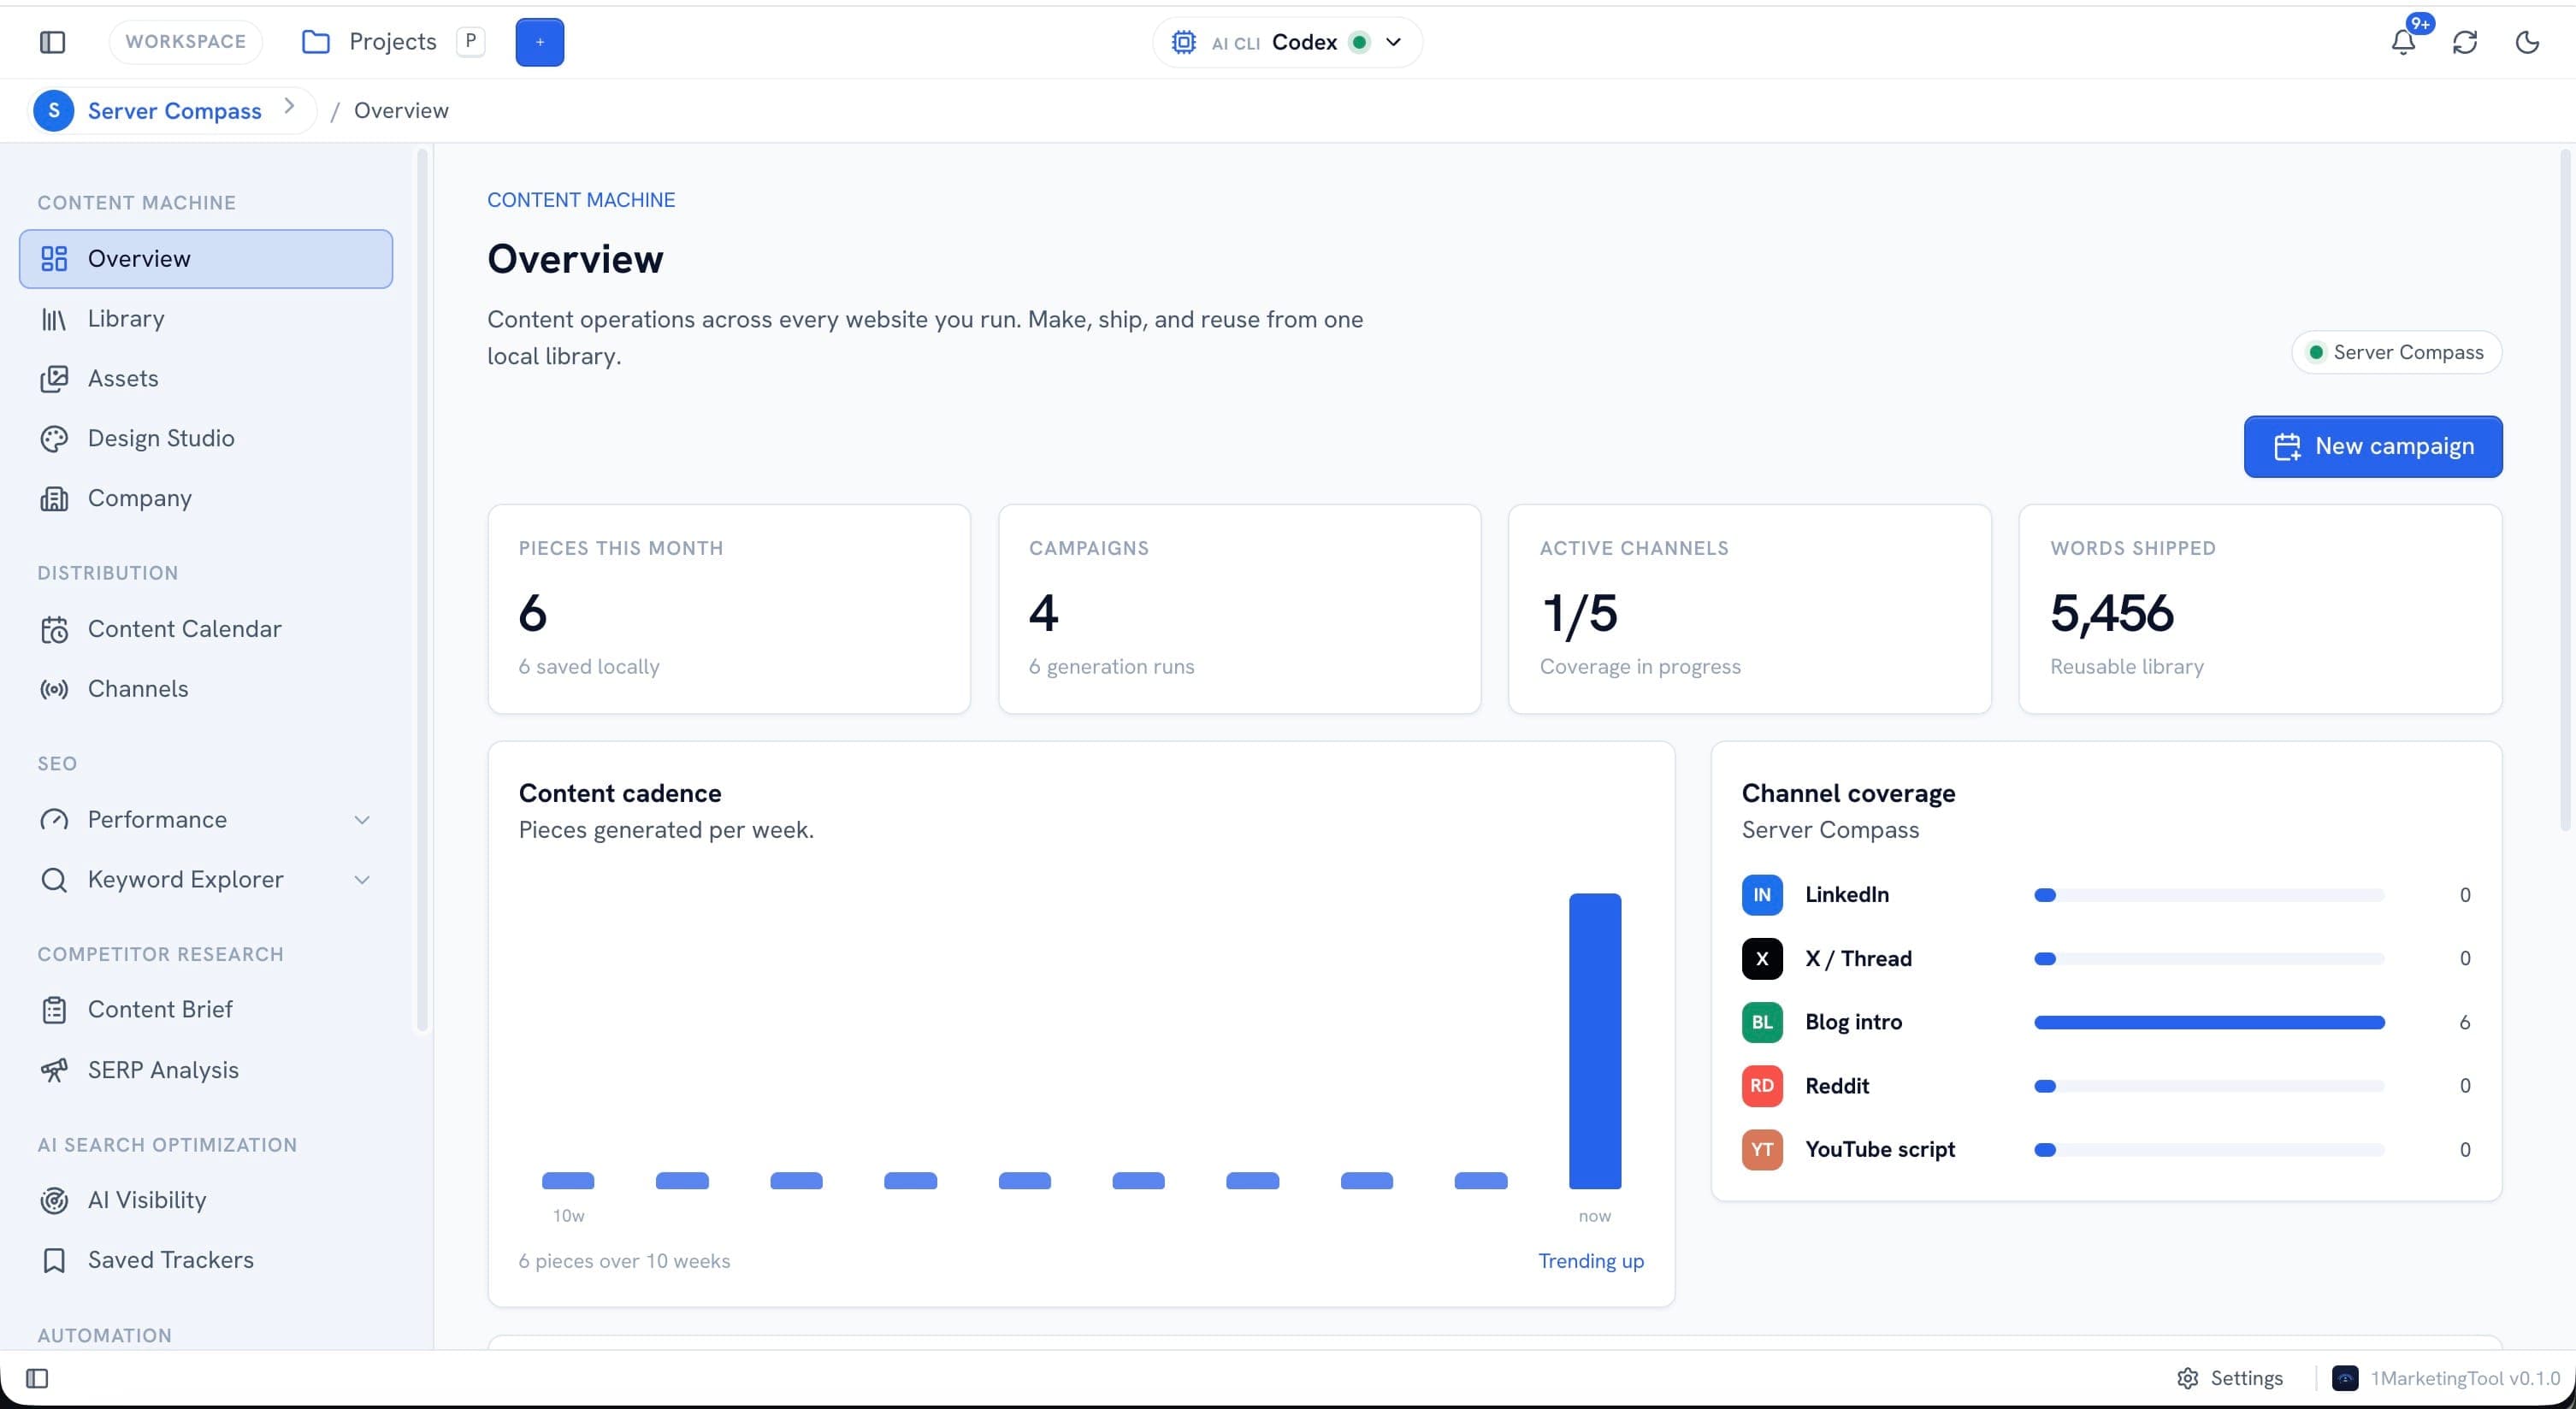Toggle dark mode moon icon
Screen dimensions: 2576x1409
(x=2527, y=42)
